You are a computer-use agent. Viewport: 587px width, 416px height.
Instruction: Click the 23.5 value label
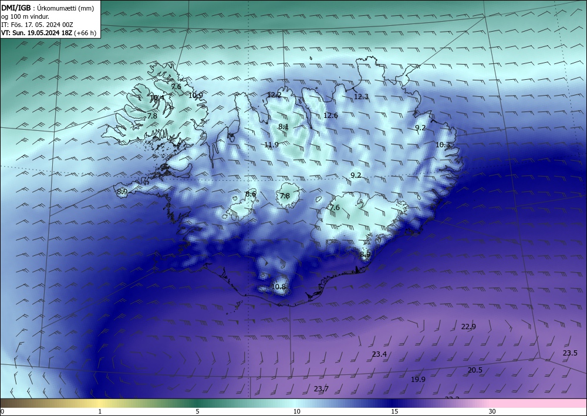tap(570, 353)
